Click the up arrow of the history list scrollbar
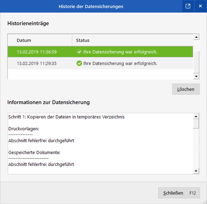207x204 pixels. point(196,37)
